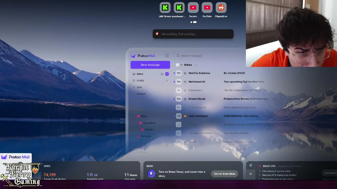Screen dimensions: 337x189
Task: Collapse the Work folder tree arrow
Action: [x=134, y=116]
